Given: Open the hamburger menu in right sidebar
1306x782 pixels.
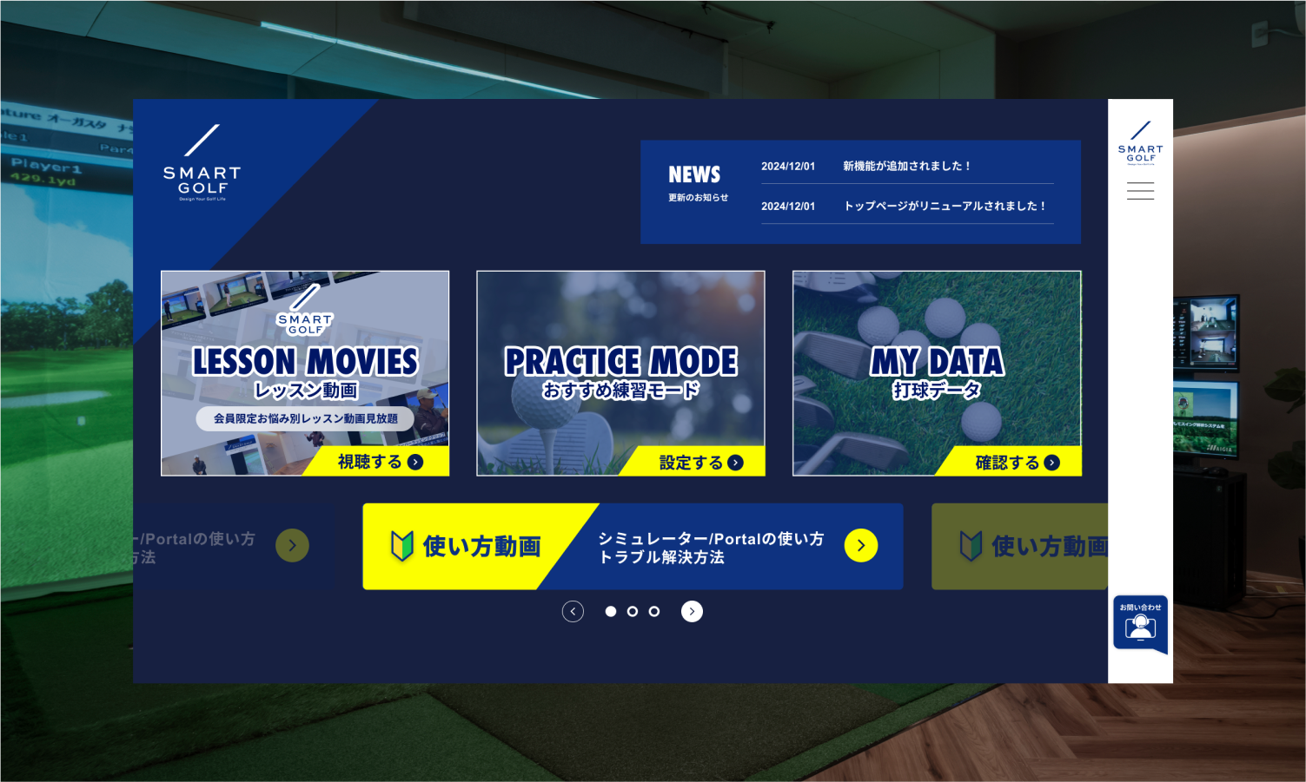Looking at the screenshot, I should click(1140, 191).
